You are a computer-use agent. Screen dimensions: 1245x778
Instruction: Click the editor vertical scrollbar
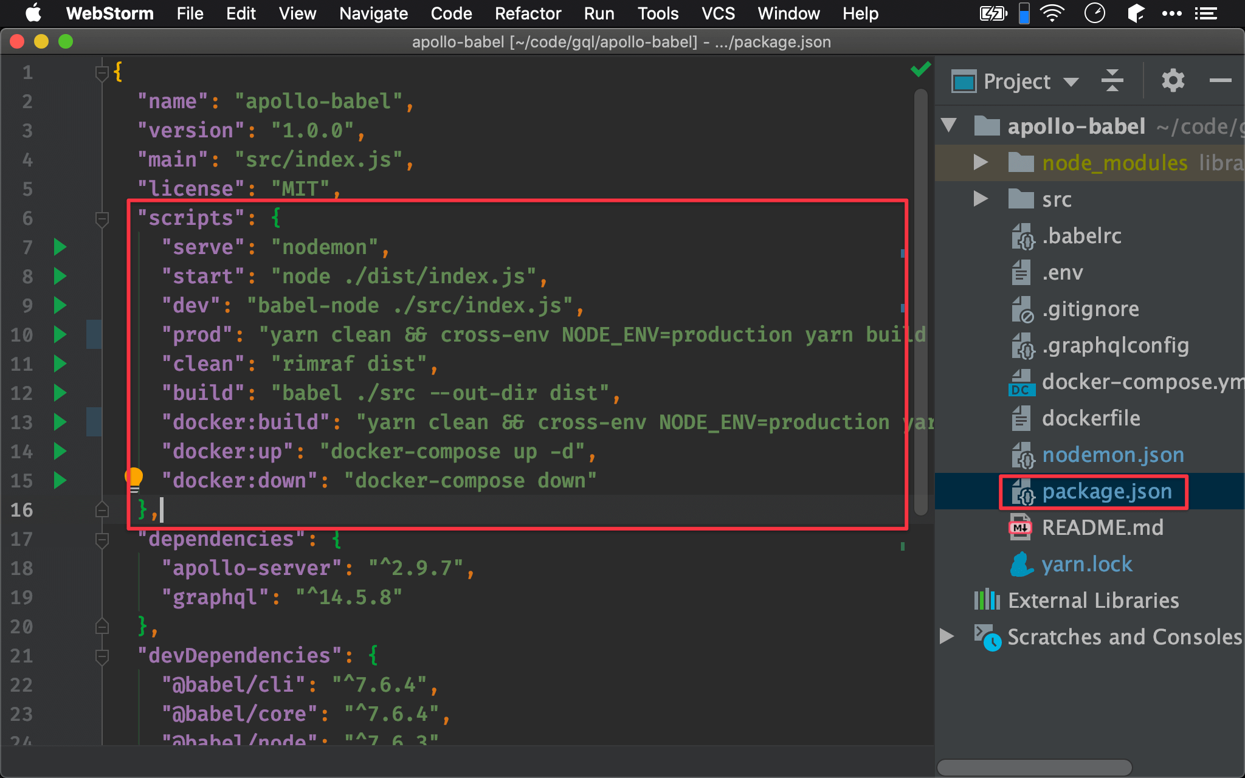coord(921,302)
